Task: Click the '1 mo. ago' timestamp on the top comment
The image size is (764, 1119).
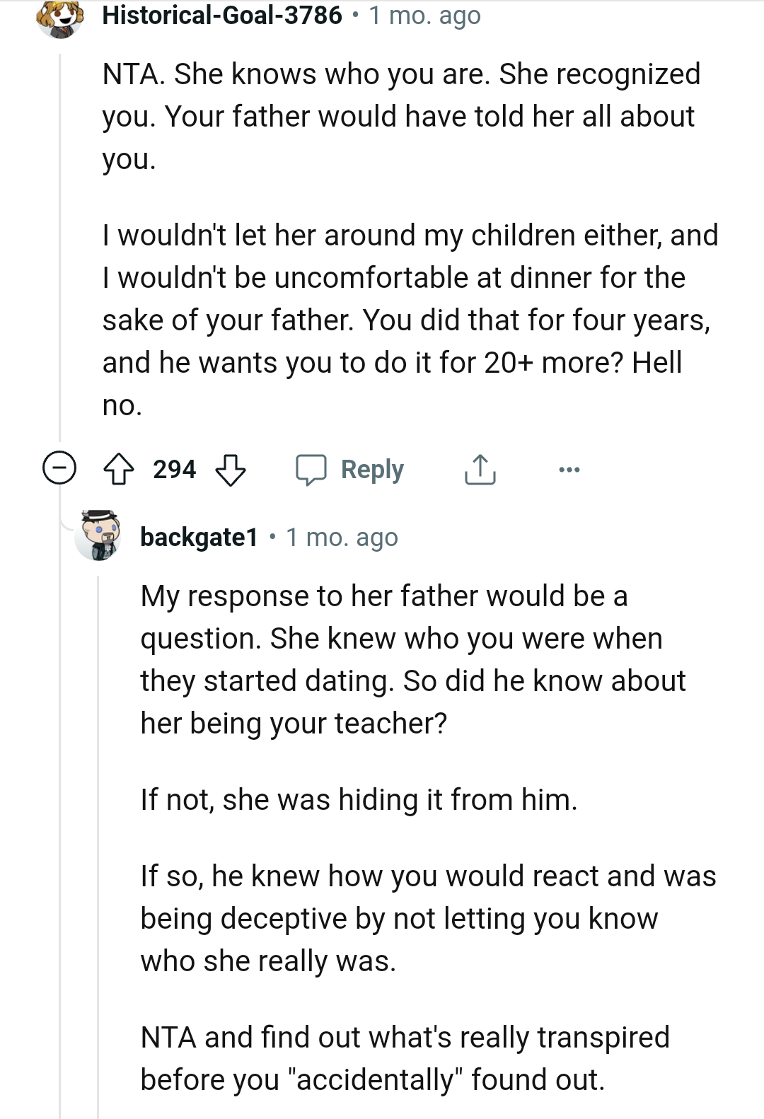Action: [x=422, y=16]
